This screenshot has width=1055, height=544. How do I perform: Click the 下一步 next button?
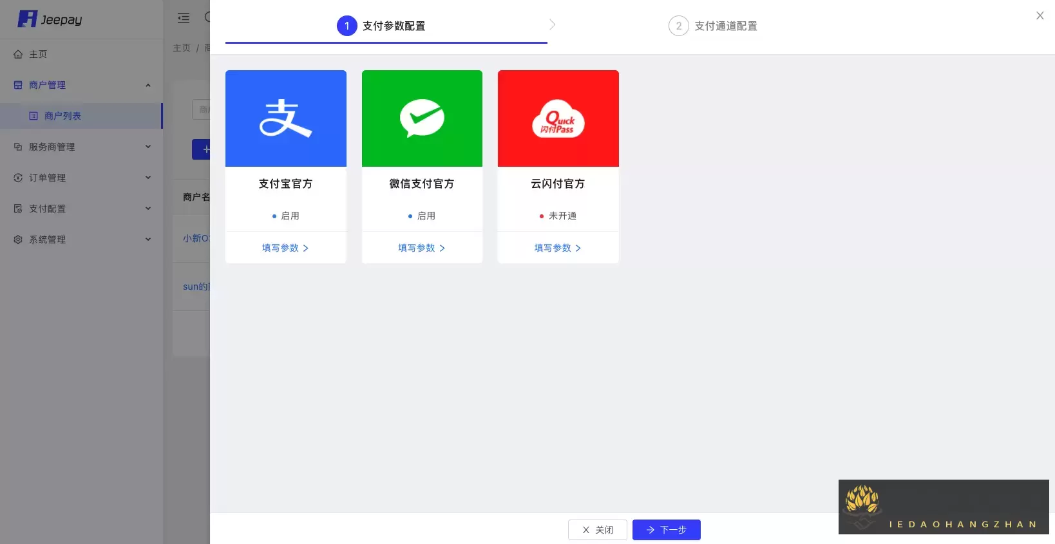[x=667, y=530]
